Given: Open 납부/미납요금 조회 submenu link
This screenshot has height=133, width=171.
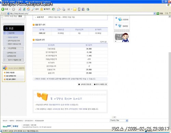Looking at the screenshot, I should [14, 41].
